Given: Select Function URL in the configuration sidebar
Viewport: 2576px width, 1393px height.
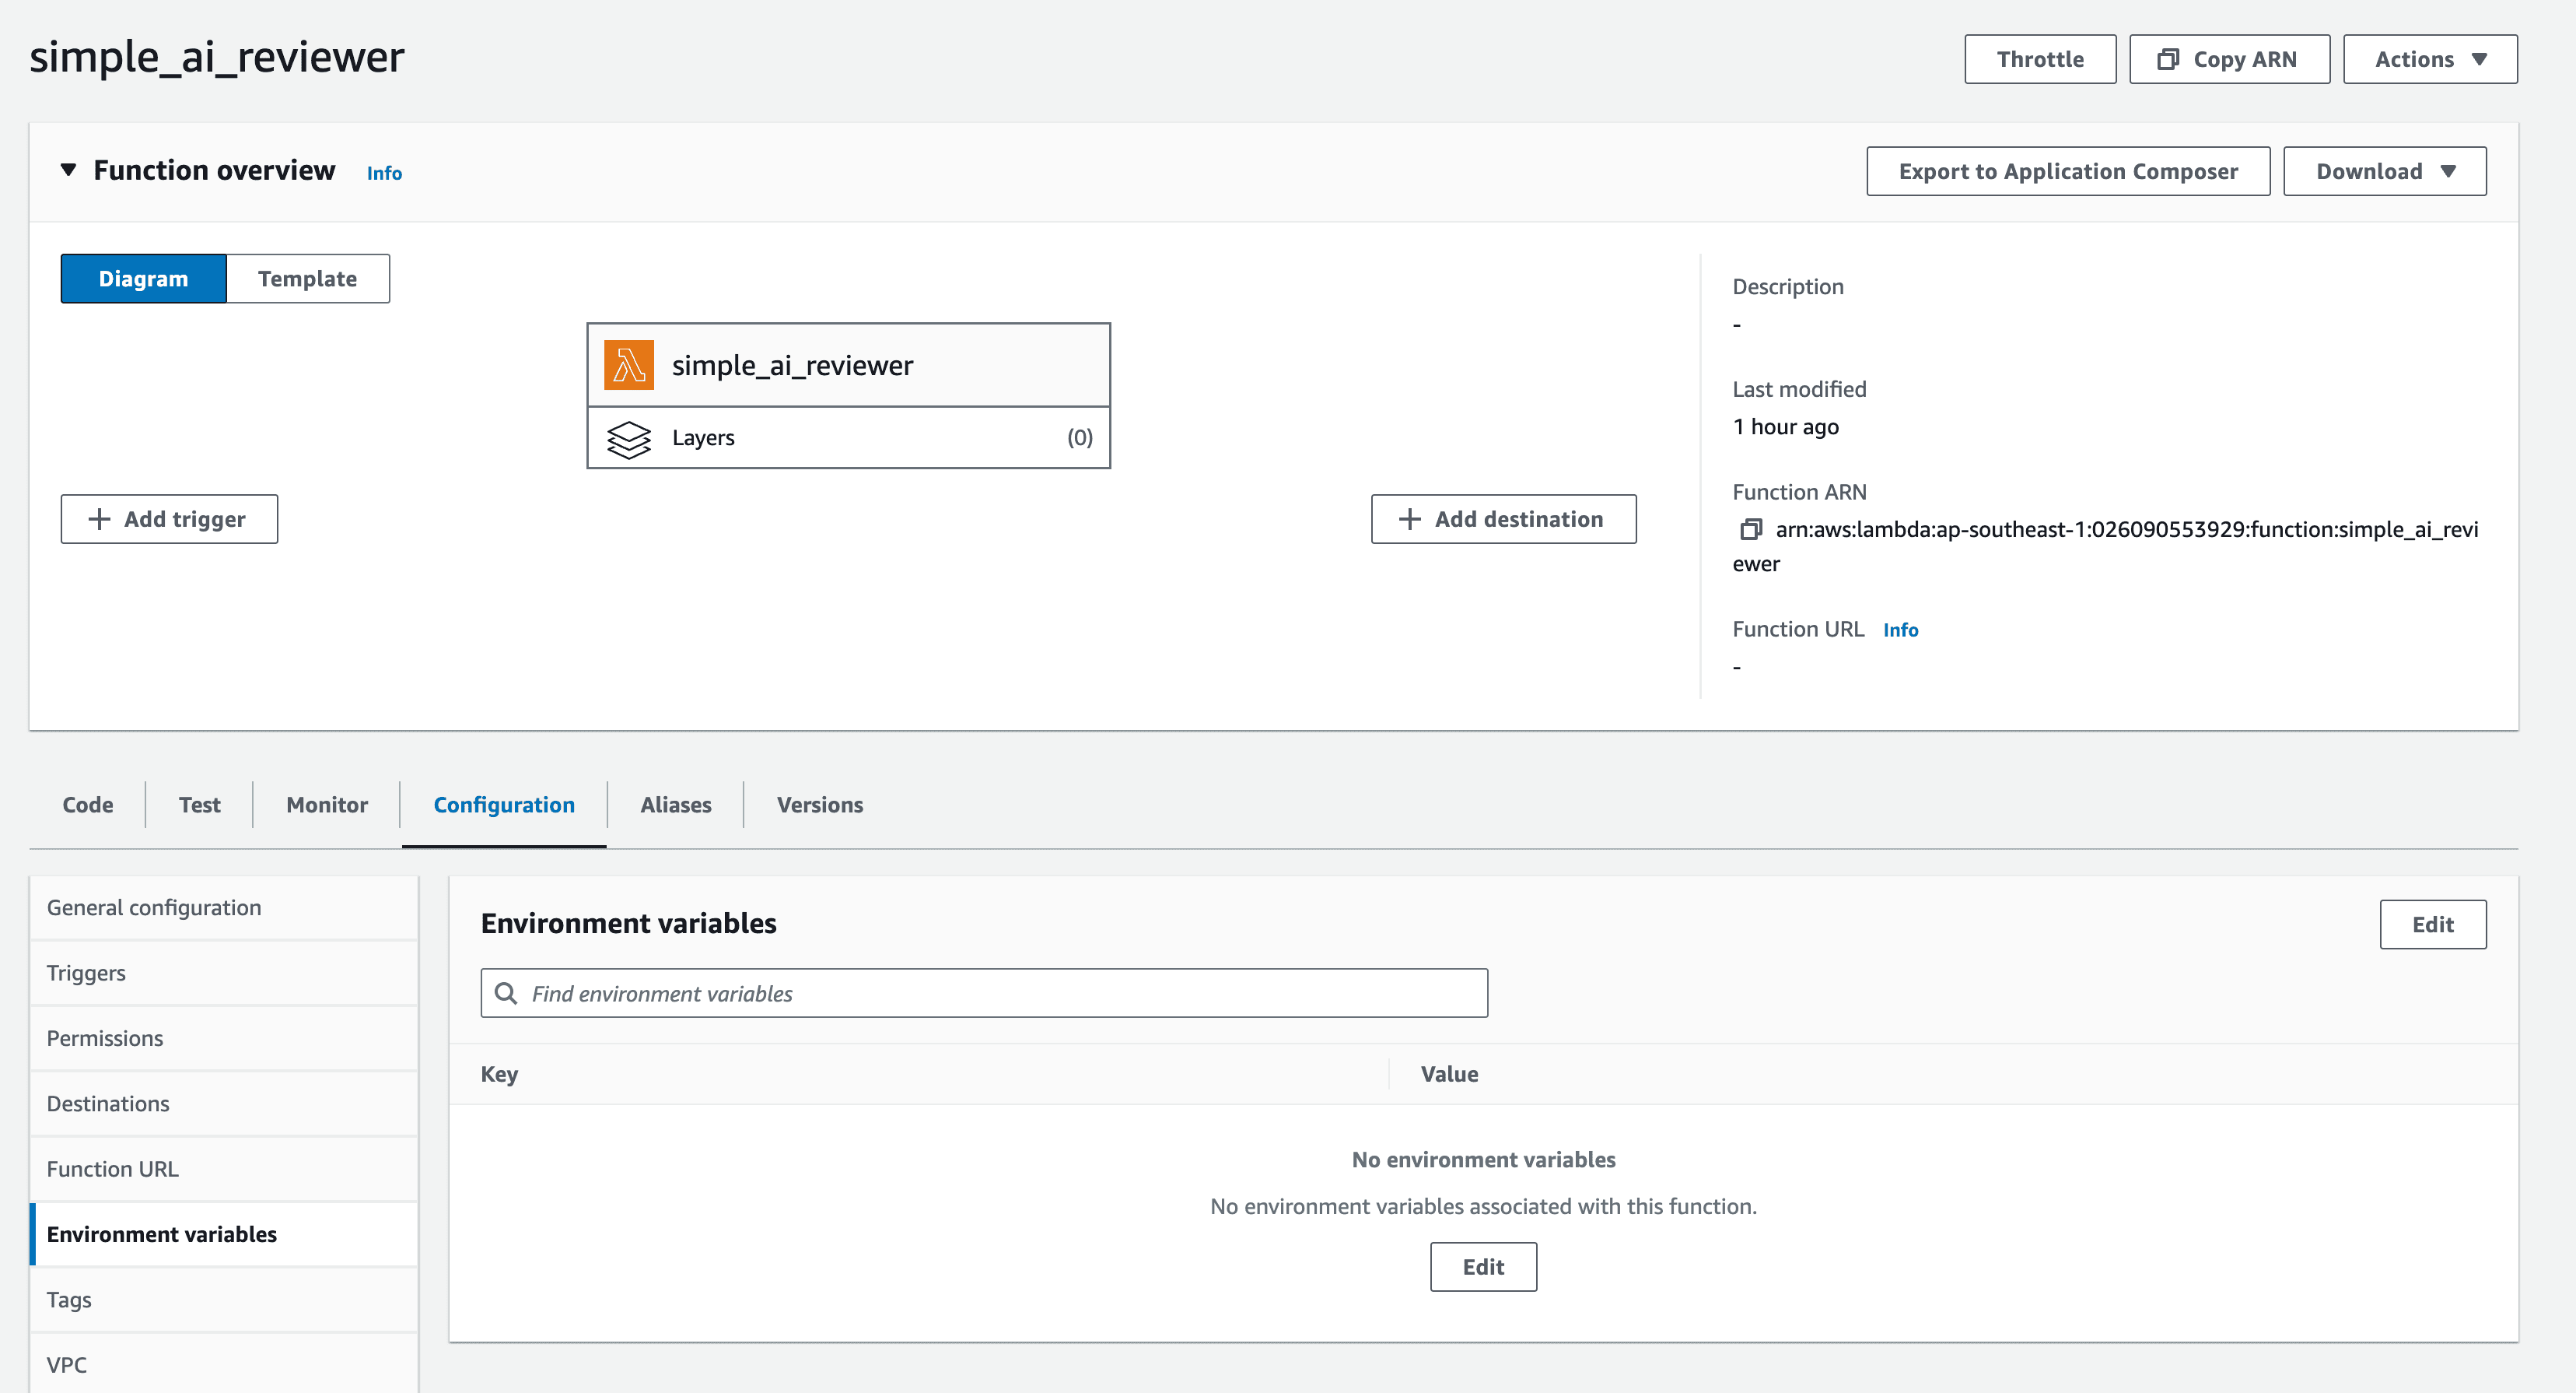Looking at the screenshot, I should pos(224,1169).
